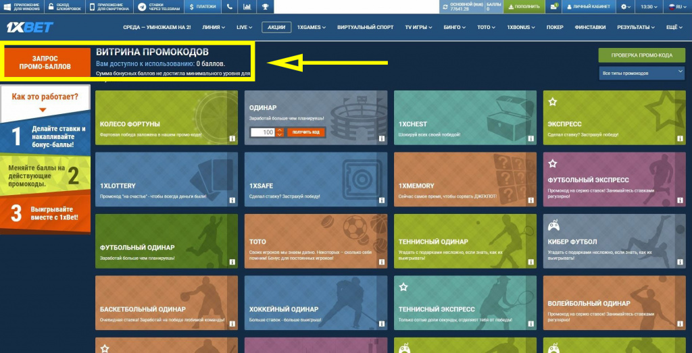The image size is (692, 353).
Task: Open the 1XLOTTERY promo card
Action: [x=166, y=180]
